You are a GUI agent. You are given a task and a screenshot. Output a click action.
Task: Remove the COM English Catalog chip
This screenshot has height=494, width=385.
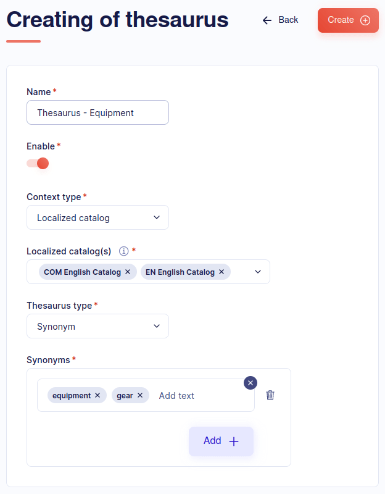[128, 272]
